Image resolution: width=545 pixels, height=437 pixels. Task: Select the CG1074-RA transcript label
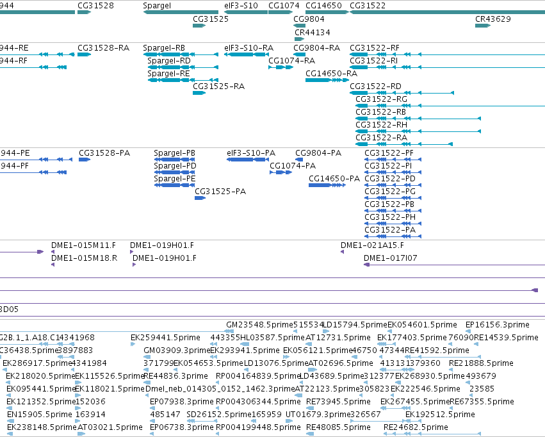[x=291, y=60]
